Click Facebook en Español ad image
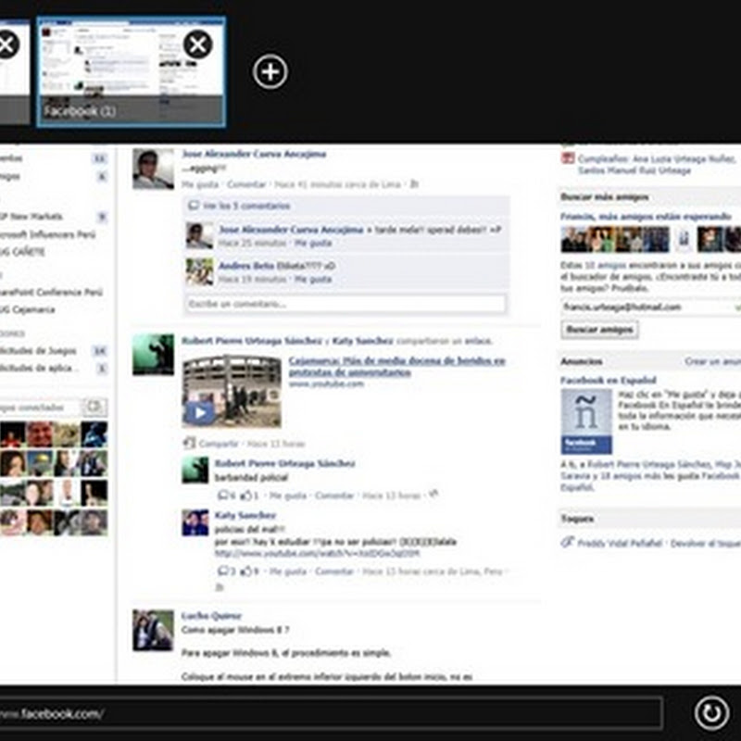 [x=586, y=421]
